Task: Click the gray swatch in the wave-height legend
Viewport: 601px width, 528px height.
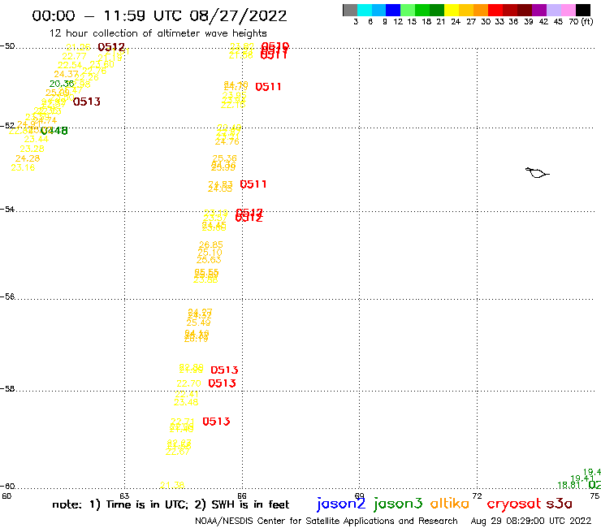Action: pyautogui.click(x=350, y=10)
